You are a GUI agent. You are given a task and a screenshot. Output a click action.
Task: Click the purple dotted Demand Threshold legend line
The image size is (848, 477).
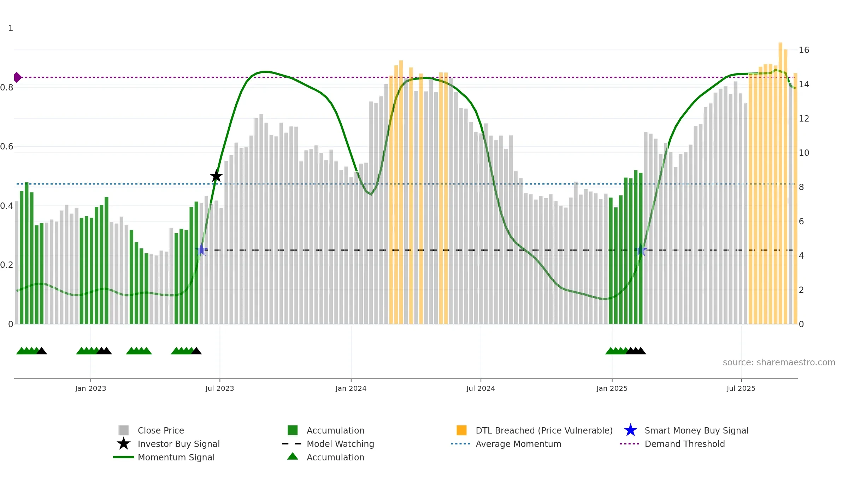click(630, 443)
